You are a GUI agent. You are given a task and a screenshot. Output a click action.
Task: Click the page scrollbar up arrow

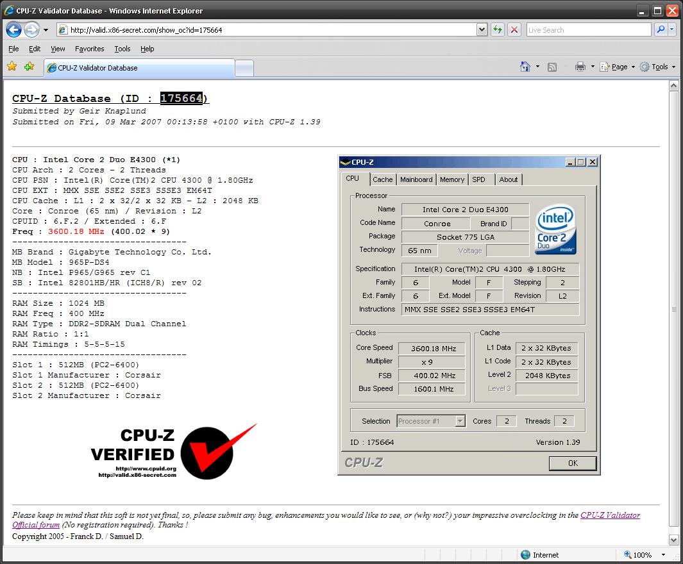click(673, 86)
